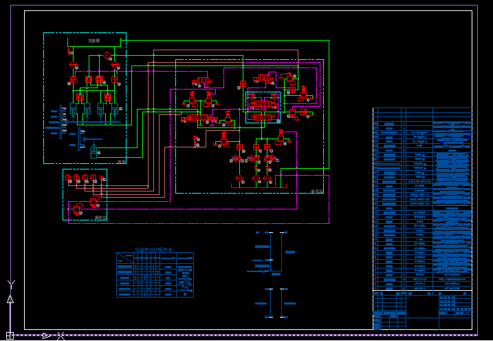
Task: Click the blue parts list table
Action: [422, 200]
